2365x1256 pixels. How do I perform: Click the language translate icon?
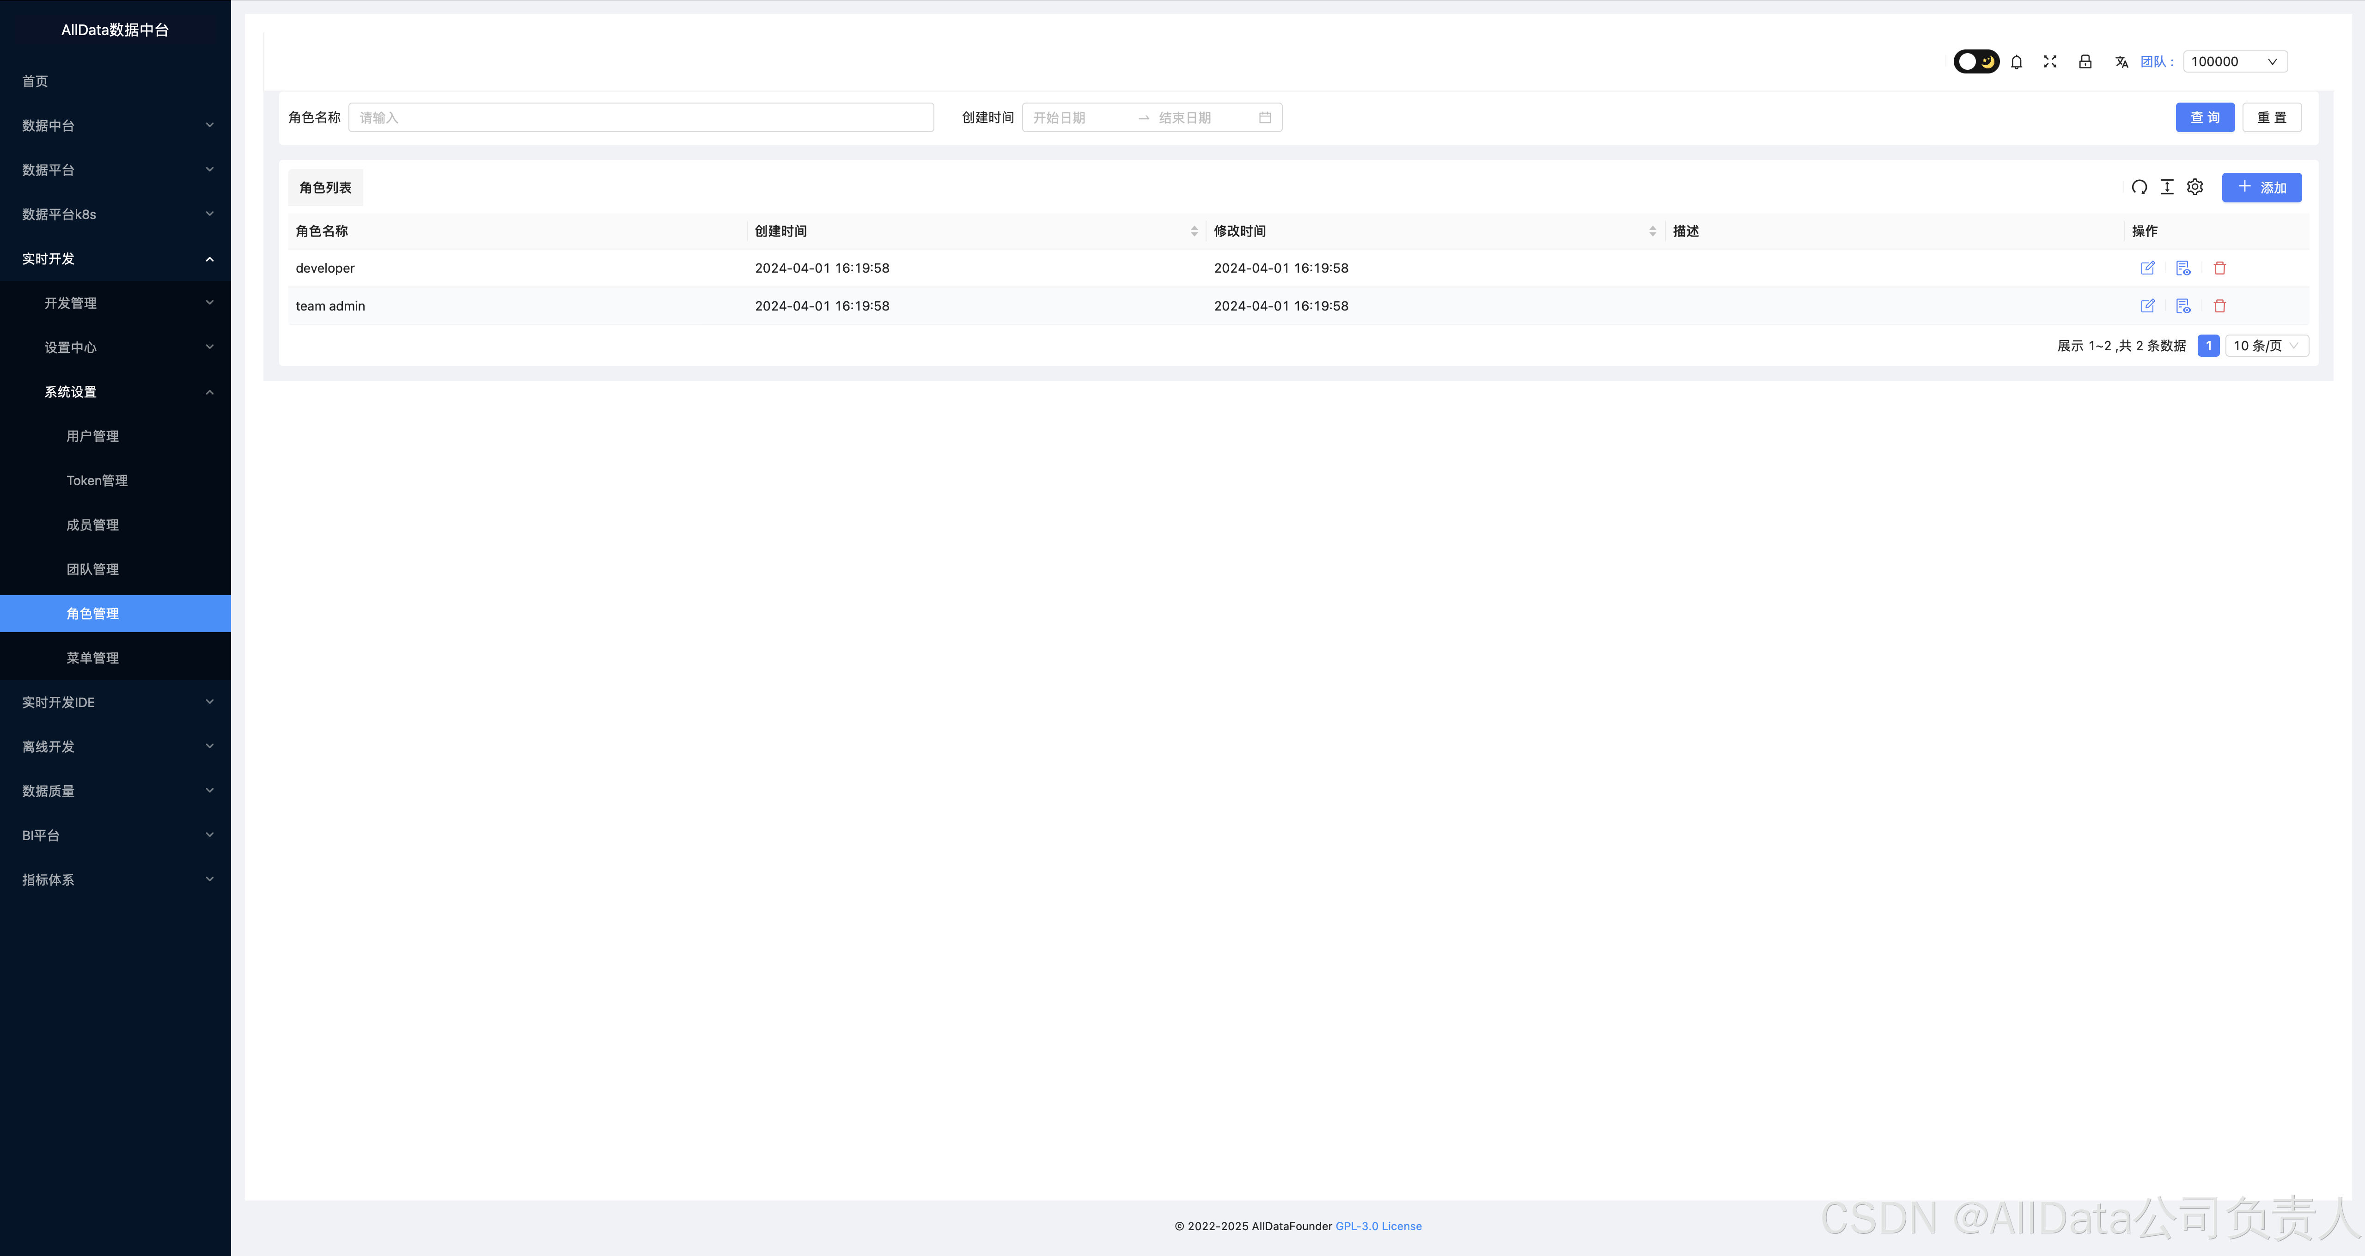pyautogui.click(x=2121, y=61)
